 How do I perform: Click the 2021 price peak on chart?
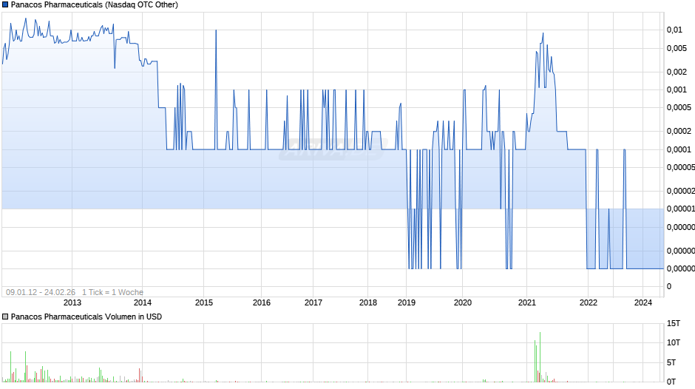(x=543, y=33)
